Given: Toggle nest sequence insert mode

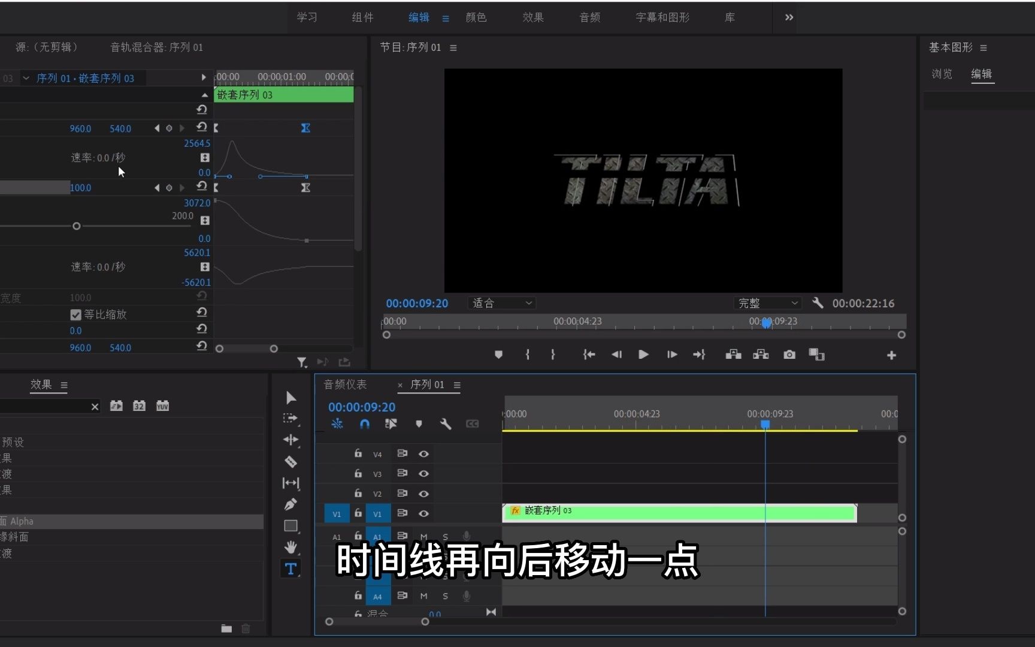Looking at the screenshot, I should pyautogui.click(x=337, y=424).
